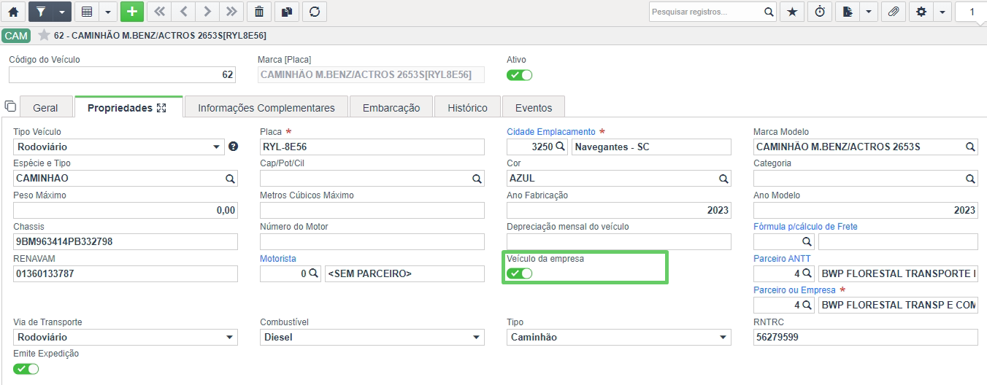This screenshot has height=385, width=987.
Task: Click the RENAVAM field
Action: click(x=126, y=273)
